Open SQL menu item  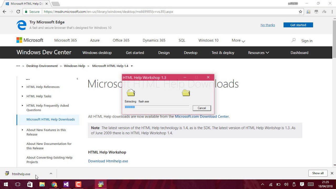(182, 40)
